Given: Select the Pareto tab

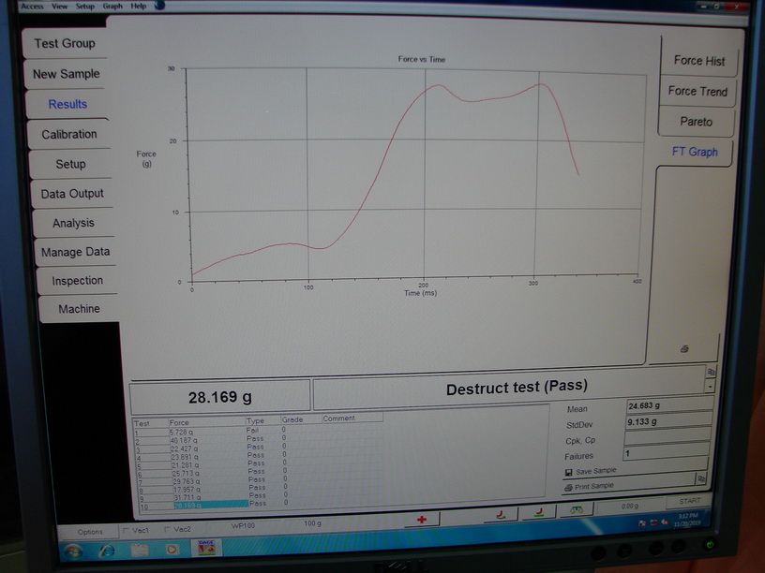Looking at the screenshot, I should [x=696, y=122].
